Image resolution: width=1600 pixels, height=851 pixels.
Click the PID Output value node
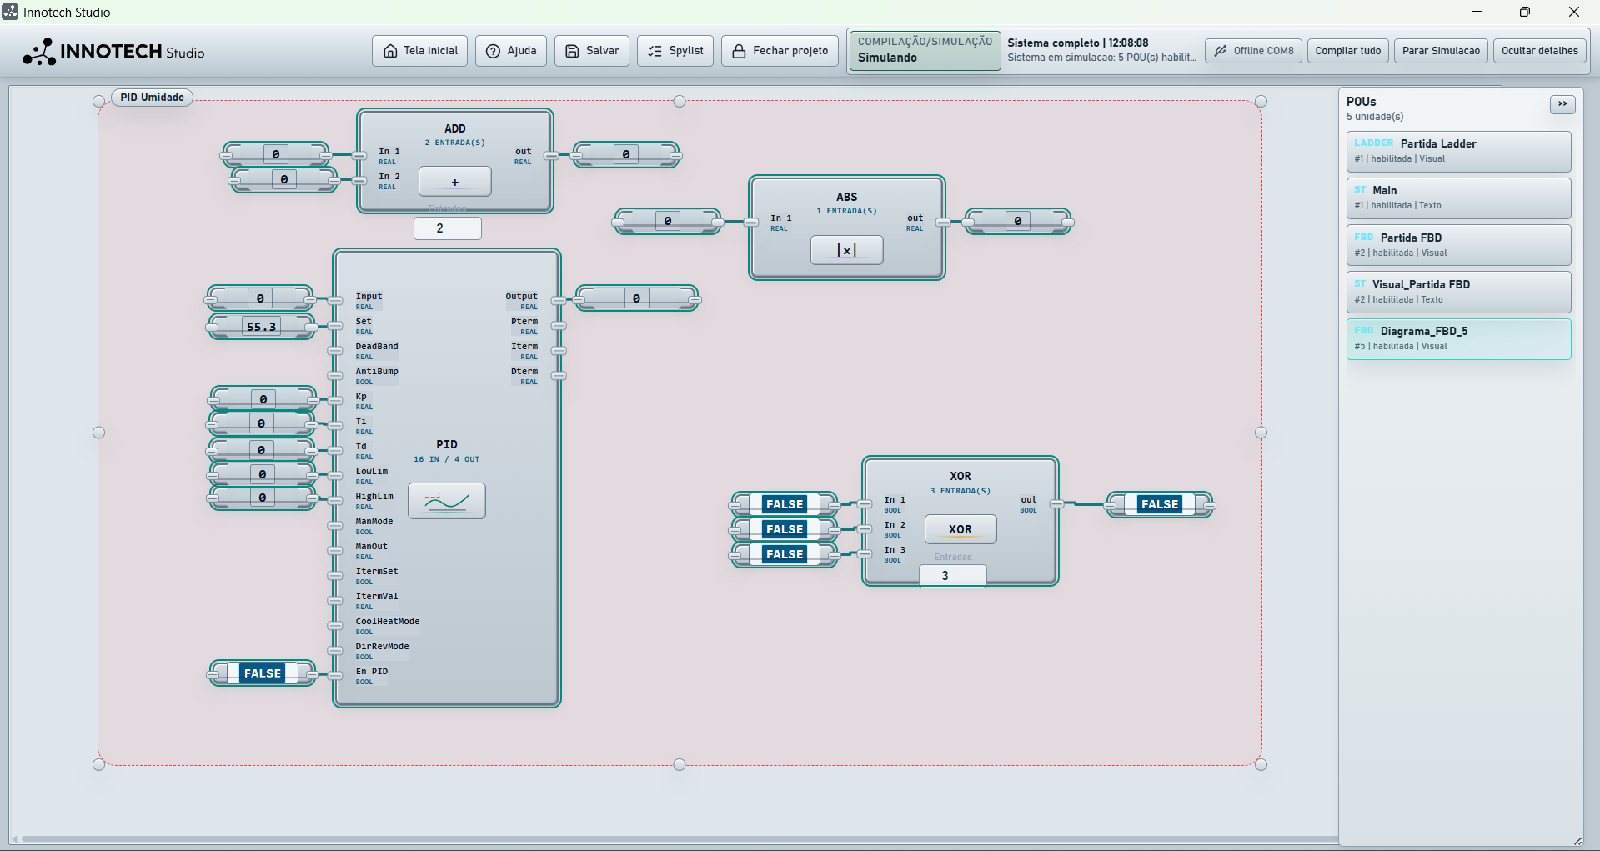point(636,298)
